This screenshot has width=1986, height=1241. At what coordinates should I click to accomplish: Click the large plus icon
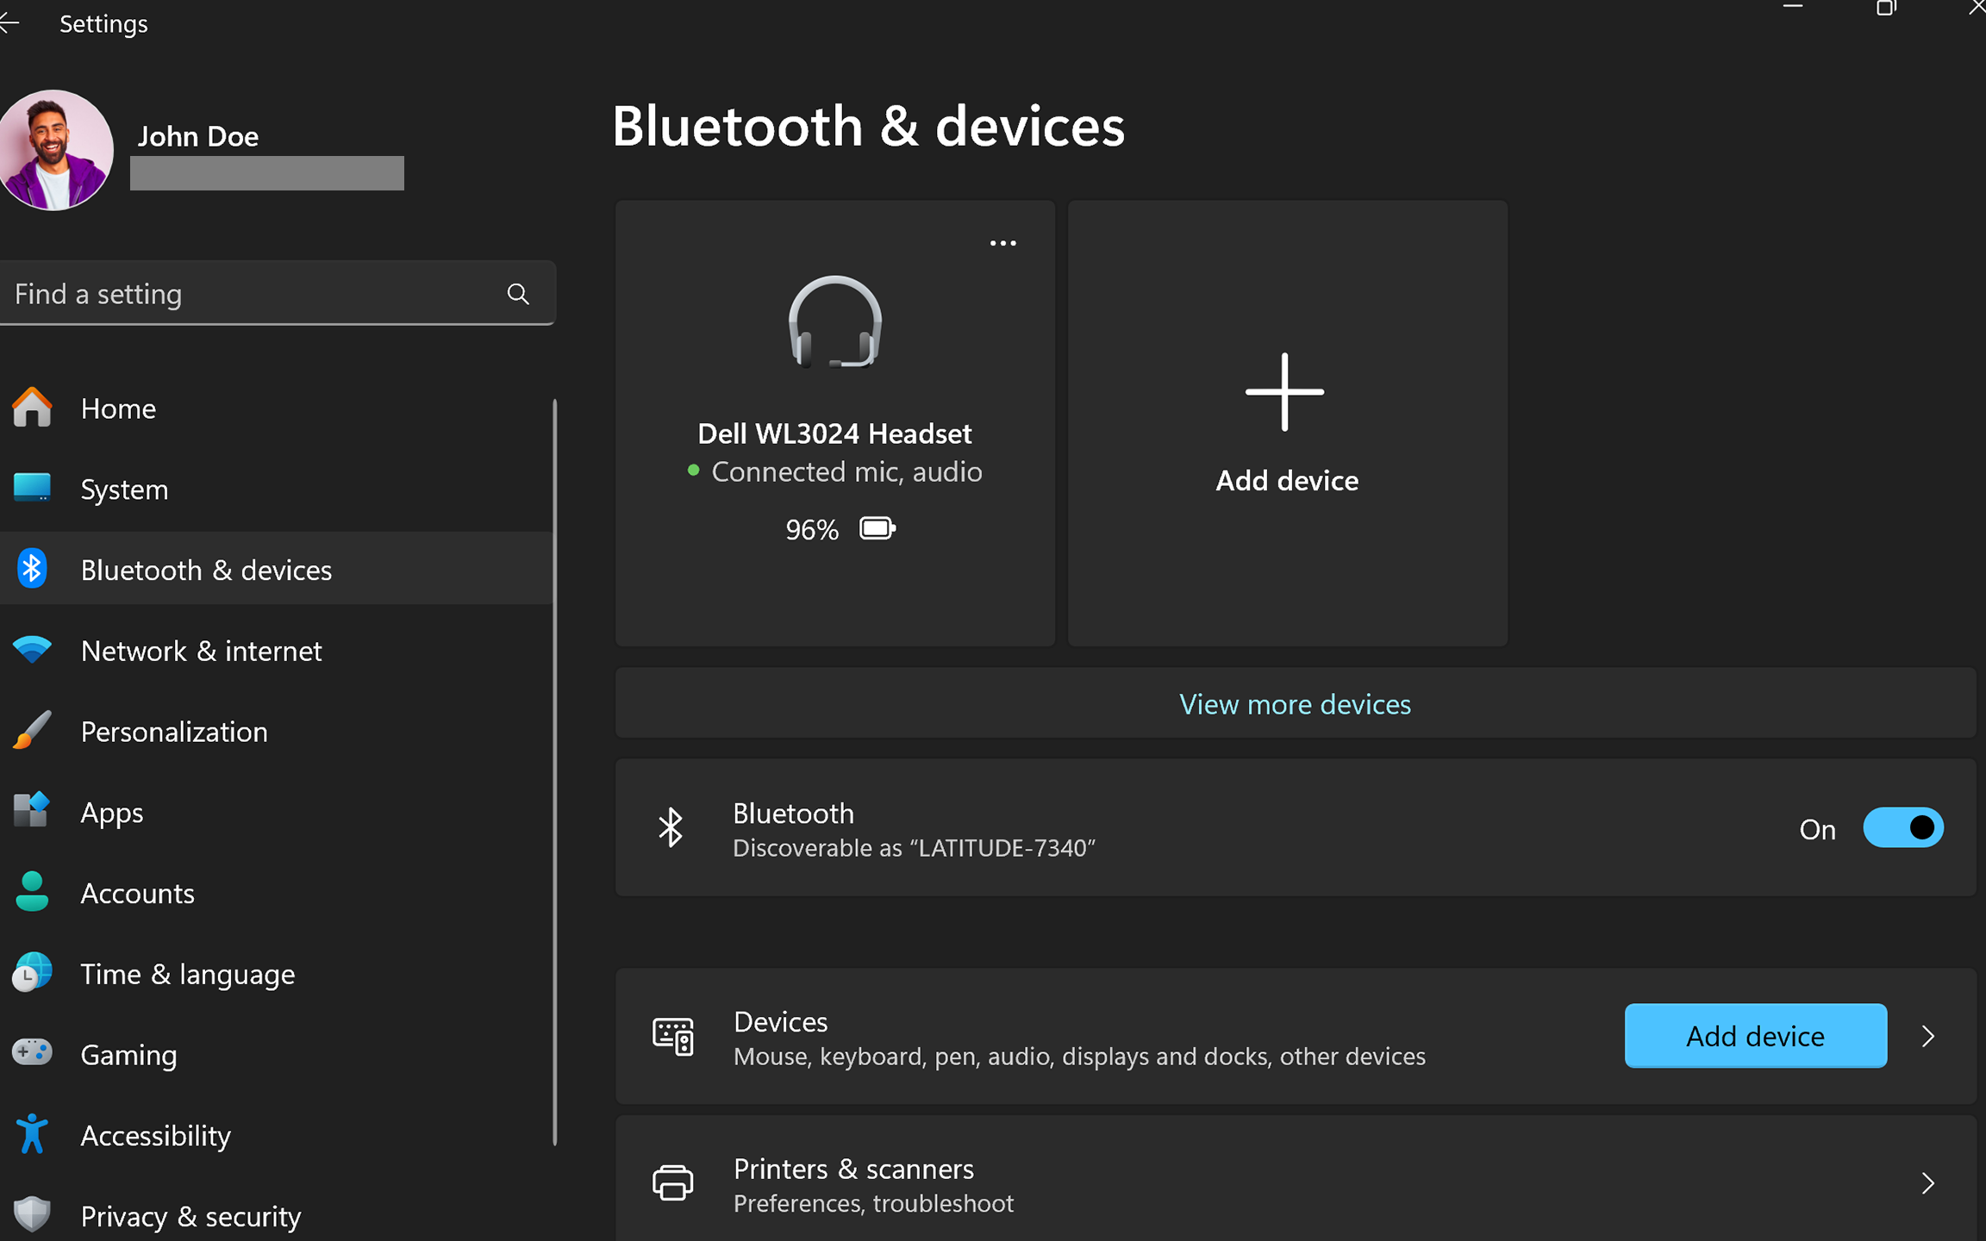tap(1284, 391)
